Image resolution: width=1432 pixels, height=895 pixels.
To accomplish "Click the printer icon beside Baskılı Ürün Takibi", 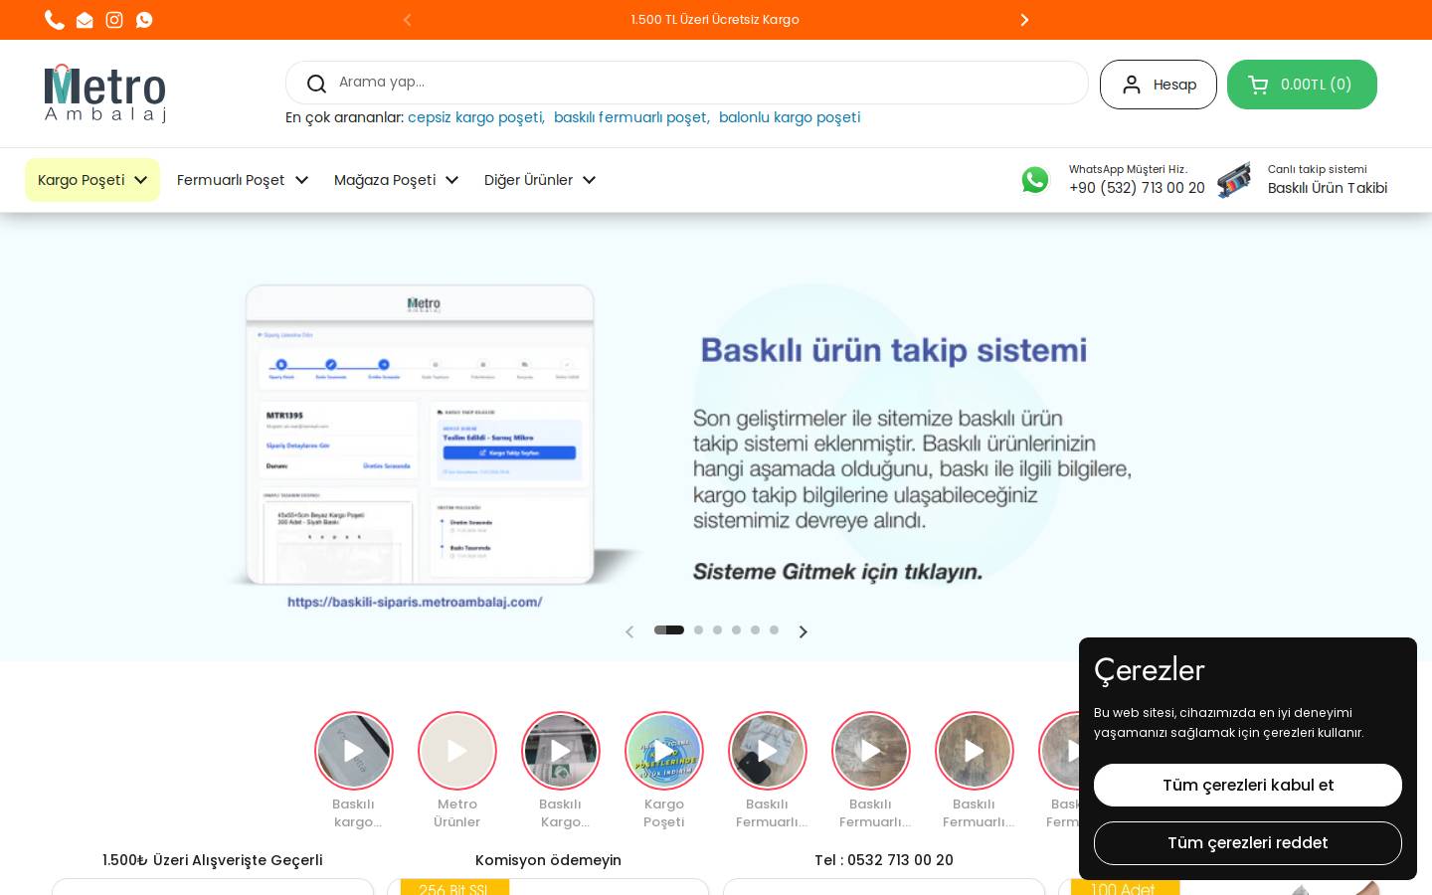I will click(1234, 180).
